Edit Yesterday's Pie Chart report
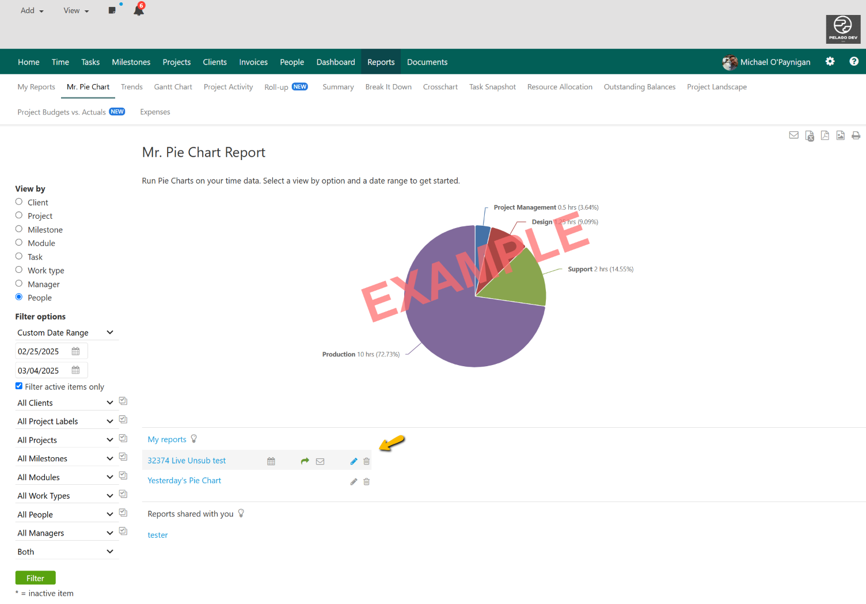Image resolution: width=866 pixels, height=604 pixels. pos(354,481)
